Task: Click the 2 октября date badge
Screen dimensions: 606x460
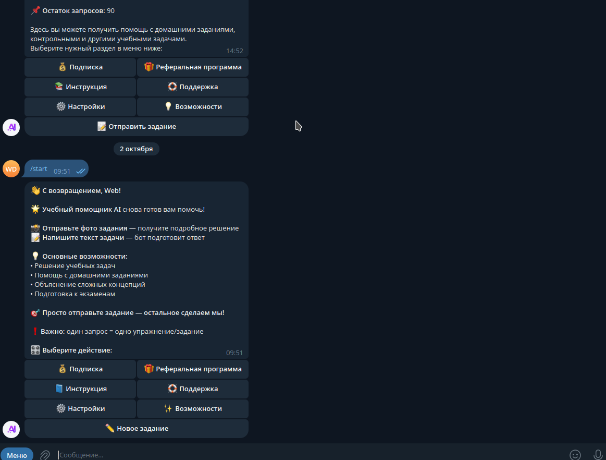Action: (x=137, y=149)
